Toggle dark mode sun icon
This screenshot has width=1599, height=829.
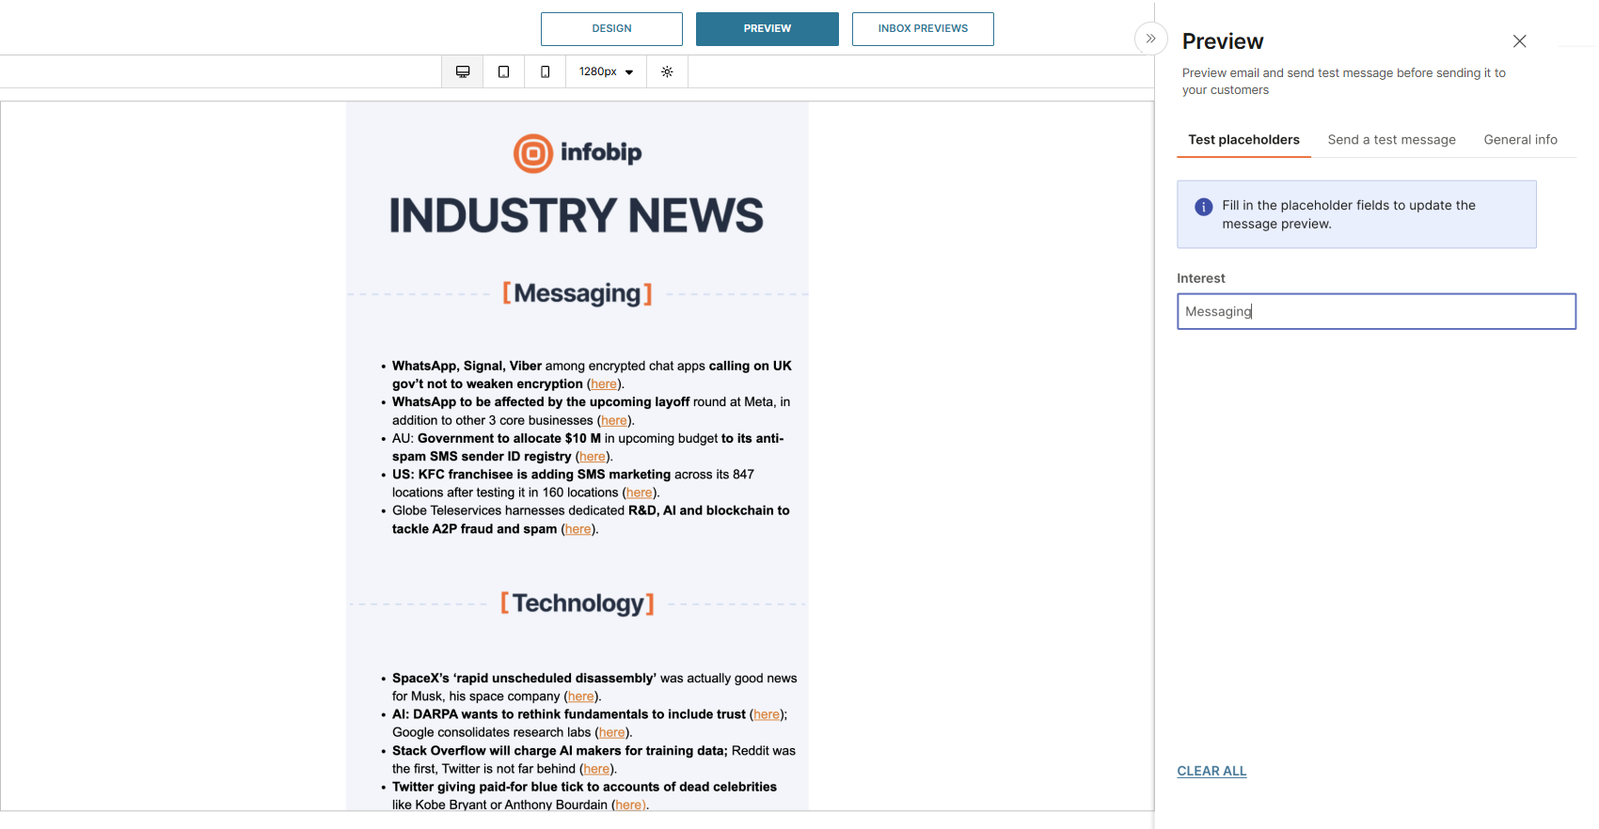667,71
